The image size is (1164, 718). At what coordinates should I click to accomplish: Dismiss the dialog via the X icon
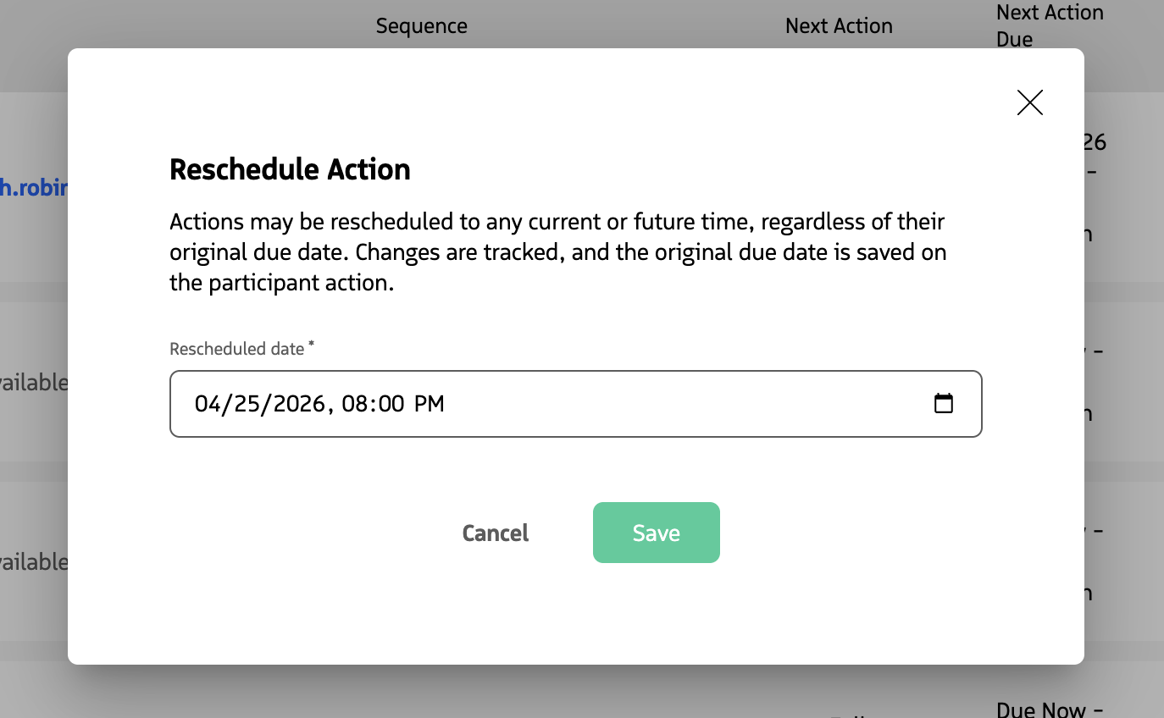pyautogui.click(x=1029, y=102)
